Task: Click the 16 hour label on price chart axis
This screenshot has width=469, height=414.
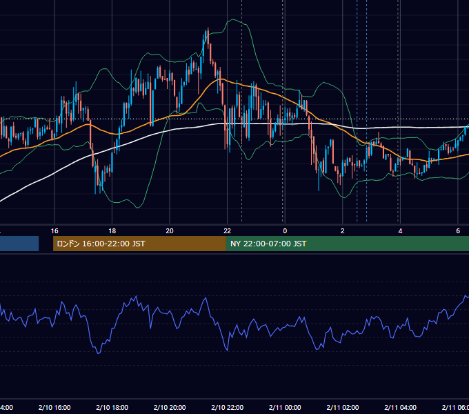Action: pyautogui.click(x=54, y=231)
